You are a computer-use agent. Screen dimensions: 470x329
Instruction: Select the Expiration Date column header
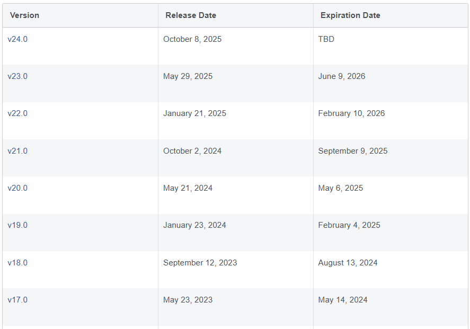tap(350, 15)
